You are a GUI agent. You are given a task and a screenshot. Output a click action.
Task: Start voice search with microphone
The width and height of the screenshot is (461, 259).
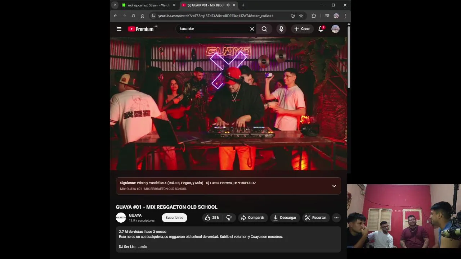[281, 29]
